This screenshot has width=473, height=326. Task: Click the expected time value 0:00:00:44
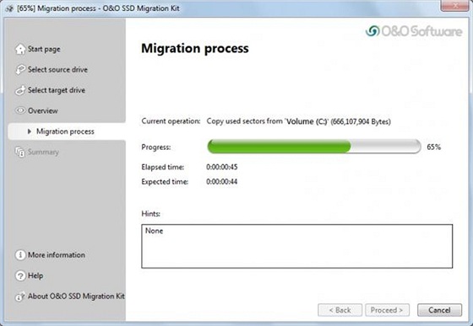[221, 182]
